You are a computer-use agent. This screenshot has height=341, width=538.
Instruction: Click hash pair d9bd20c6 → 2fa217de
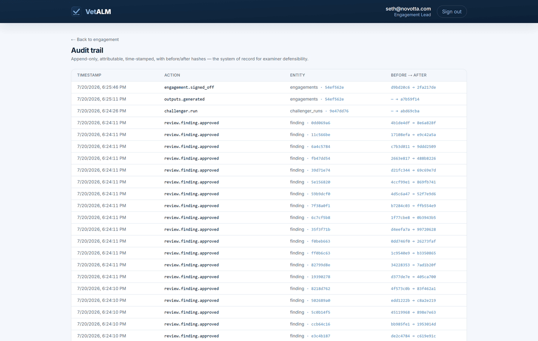point(413,87)
